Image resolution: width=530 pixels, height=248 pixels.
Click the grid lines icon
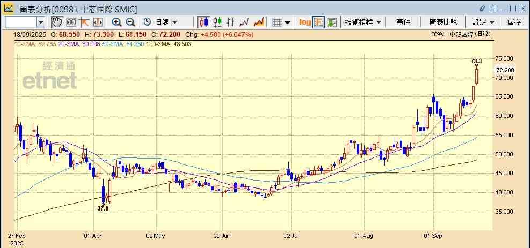point(277,22)
